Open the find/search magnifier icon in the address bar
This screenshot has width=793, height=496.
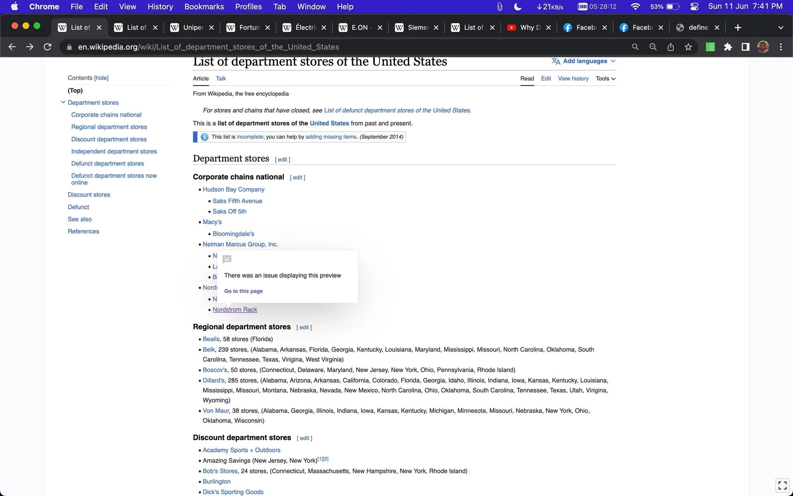click(x=635, y=47)
